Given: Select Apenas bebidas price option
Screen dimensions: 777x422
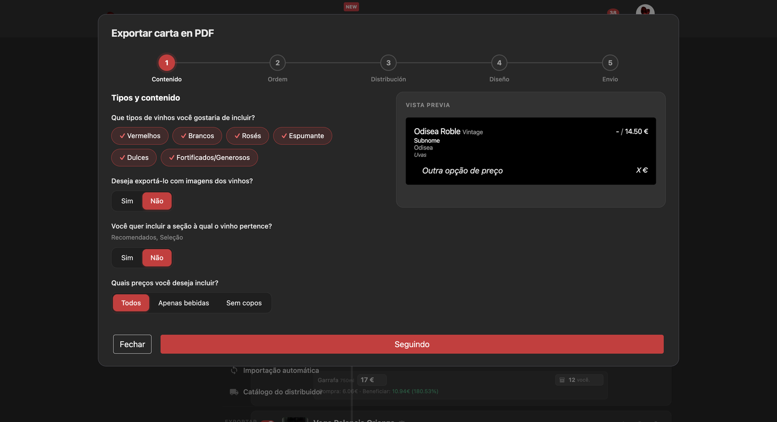Looking at the screenshot, I should pyautogui.click(x=184, y=303).
